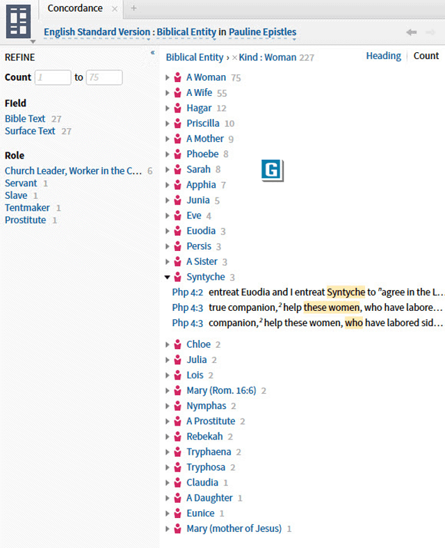Filter by Servant role

click(x=21, y=183)
